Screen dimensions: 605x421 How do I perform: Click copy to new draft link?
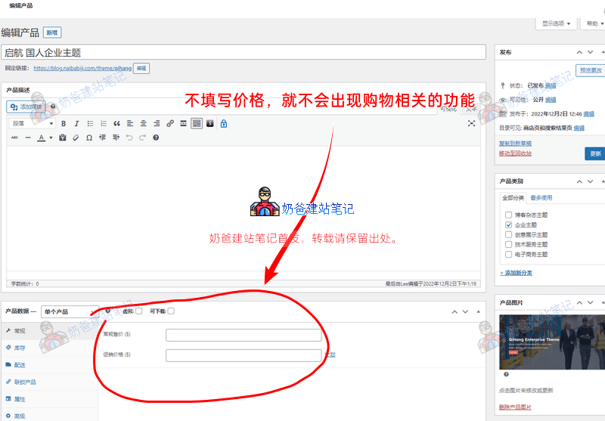click(x=515, y=144)
